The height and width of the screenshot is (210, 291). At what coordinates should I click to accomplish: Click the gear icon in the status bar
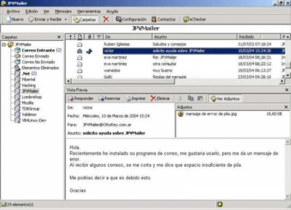click(220, 205)
